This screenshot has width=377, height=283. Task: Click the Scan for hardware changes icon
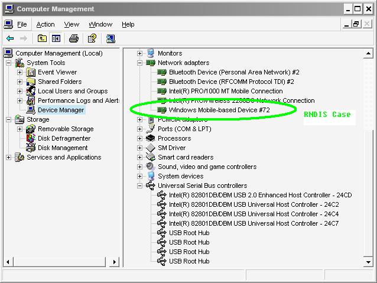coord(110,38)
